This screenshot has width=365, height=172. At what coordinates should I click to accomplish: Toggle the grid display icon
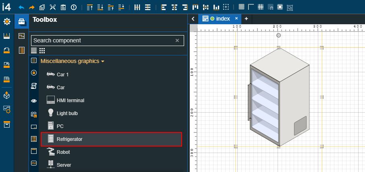(x=241, y=7)
